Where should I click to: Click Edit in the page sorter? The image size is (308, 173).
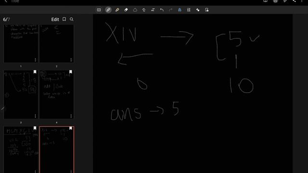pyautogui.click(x=55, y=19)
